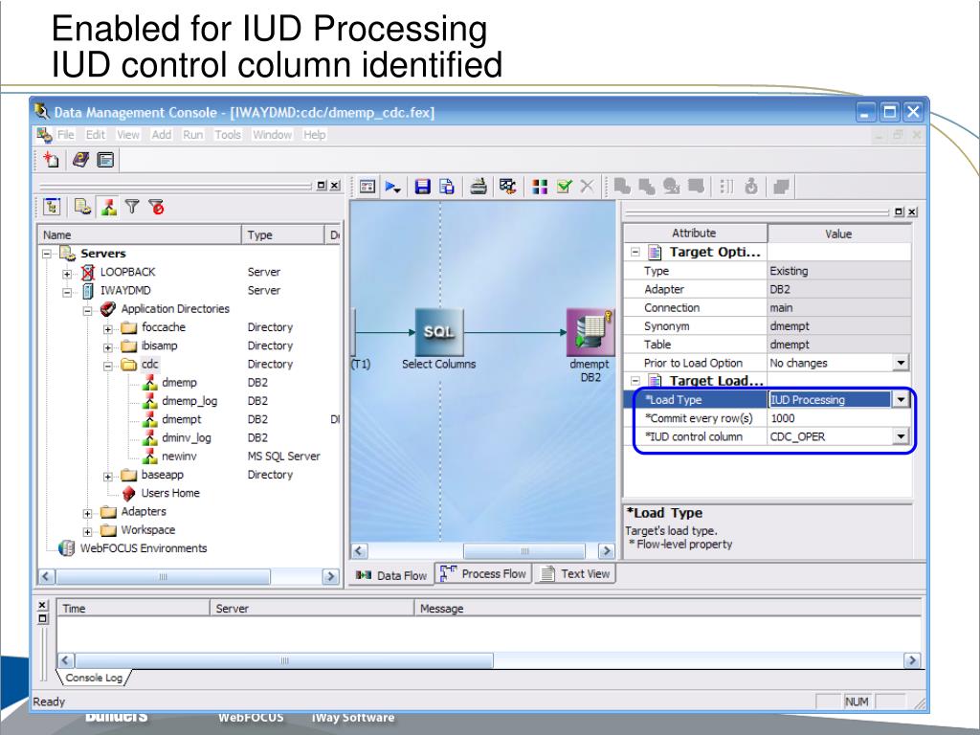
Task: Click the document-with-disk icon in navigator toolbar
Action: point(82,207)
